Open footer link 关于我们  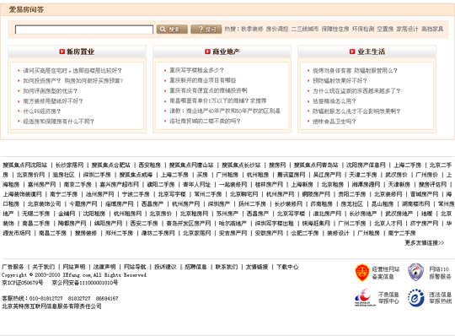44,267
